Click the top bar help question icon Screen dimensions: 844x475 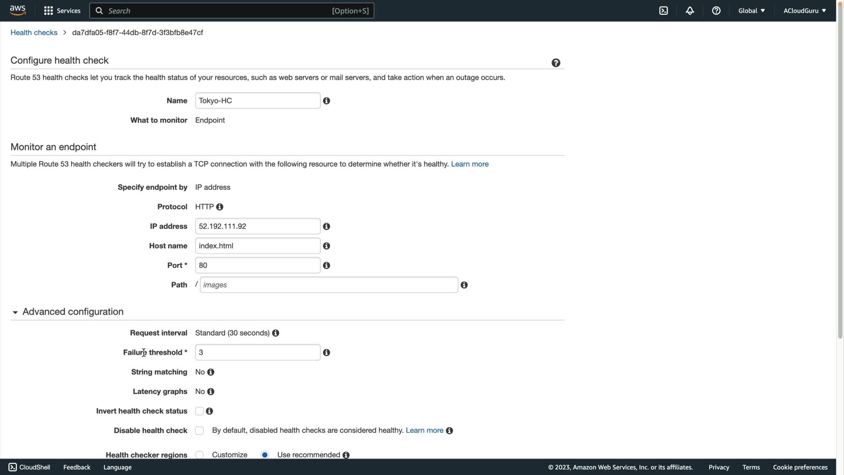716,11
